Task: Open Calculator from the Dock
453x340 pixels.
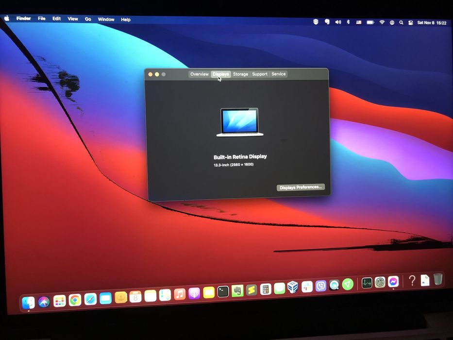Action: point(266,289)
